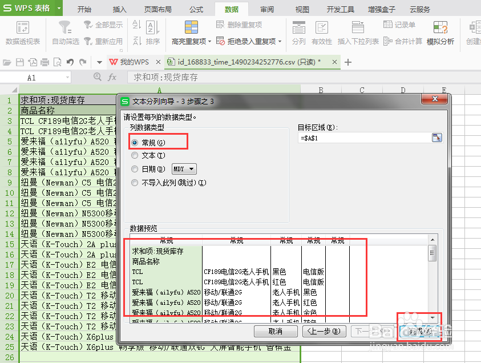
Task: Add a new document tab with plus
Action: coord(348,62)
